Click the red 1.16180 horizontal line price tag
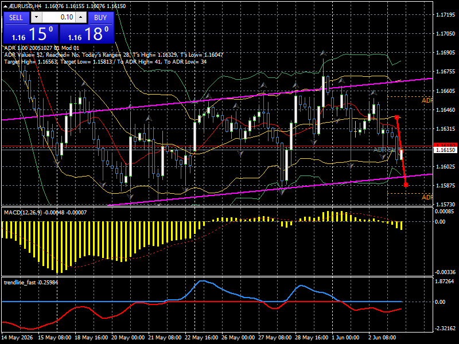 [445, 146]
